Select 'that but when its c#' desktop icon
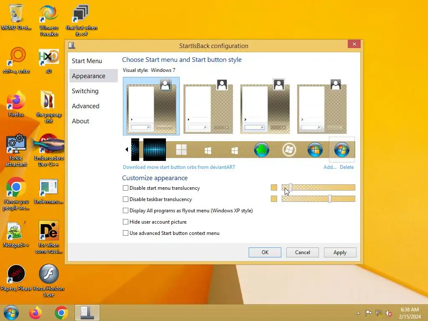428x321 pixels. [x=82, y=20]
